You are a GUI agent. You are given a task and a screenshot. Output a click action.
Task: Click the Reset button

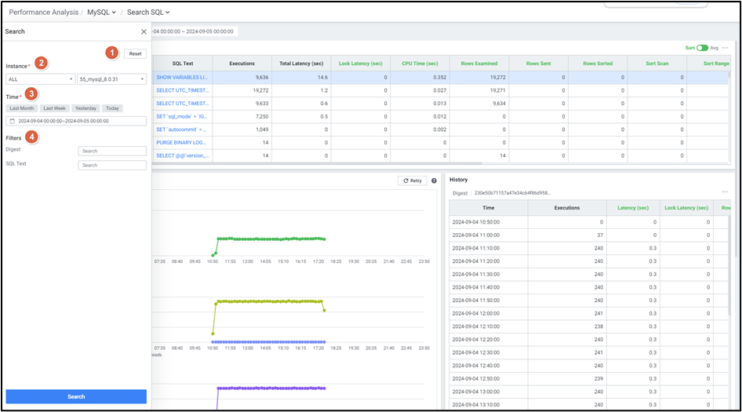[x=135, y=53]
